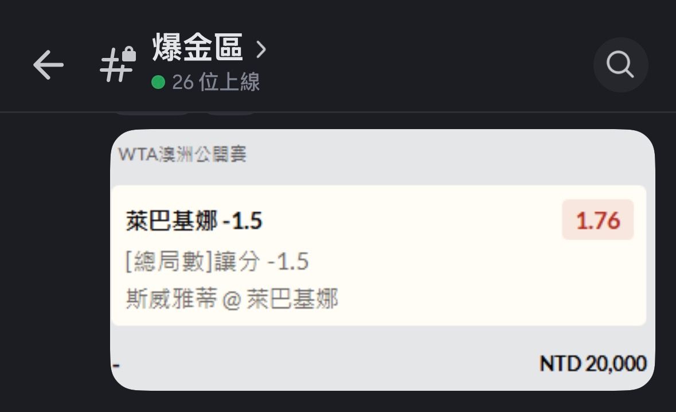Screen dimensions: 676x412
Task: Click the WTA澳洲公開賽 league label
Action: (x=182, y=154)
